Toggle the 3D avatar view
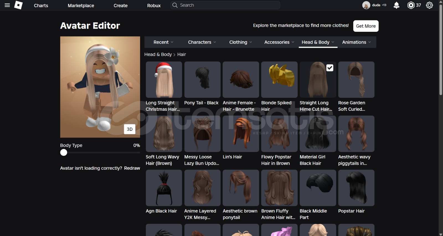Screen dimensions: 443x236 click(x=130, y=129)
